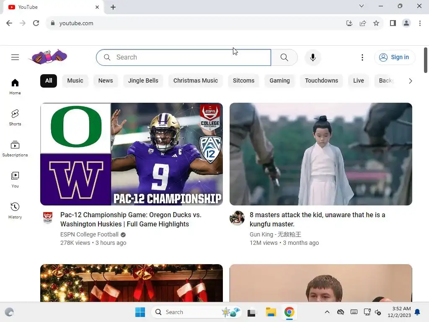Viewport: 429px width, 322px height.
Task: Grab the page vertical scrollbar
Action: coord(426,60)
